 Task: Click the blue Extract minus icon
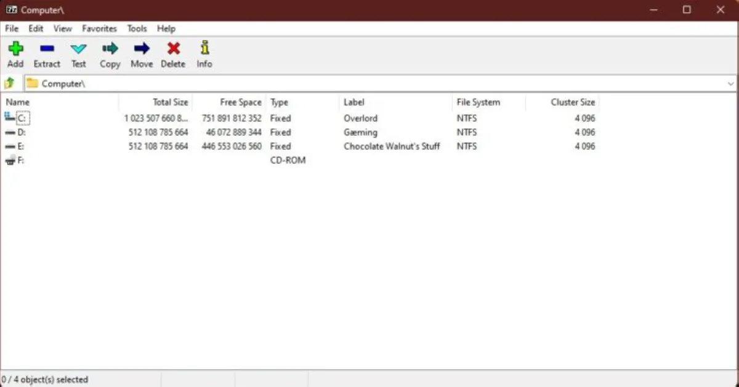pyautogui.click(x=47, y=48)
